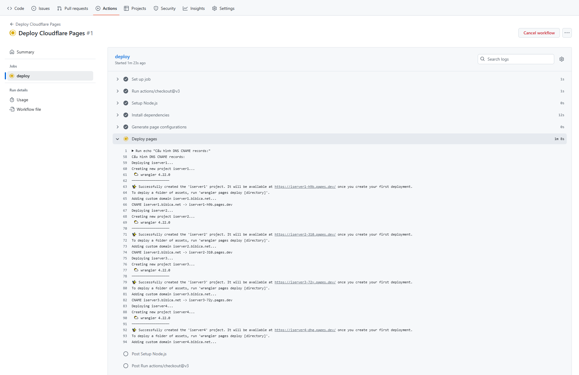The width and height of the screenshot is (579, 375).
Task: Click Post Run actions/checkout@v3 step
Action: tap(340, 366)
